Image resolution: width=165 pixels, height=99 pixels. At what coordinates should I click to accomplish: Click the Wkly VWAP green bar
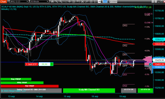22,83
